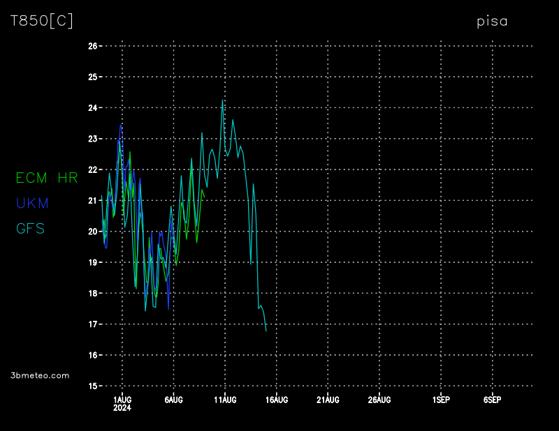The image size is (559, 431).
Task: Click the GFS line's highest peak near 11AUG
Action: click(x=223, y=100)
